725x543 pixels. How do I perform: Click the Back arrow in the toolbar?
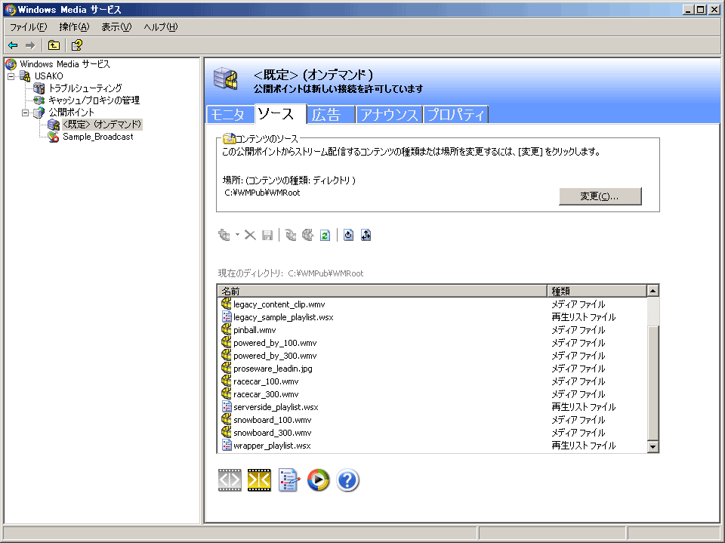pos(13,45)
